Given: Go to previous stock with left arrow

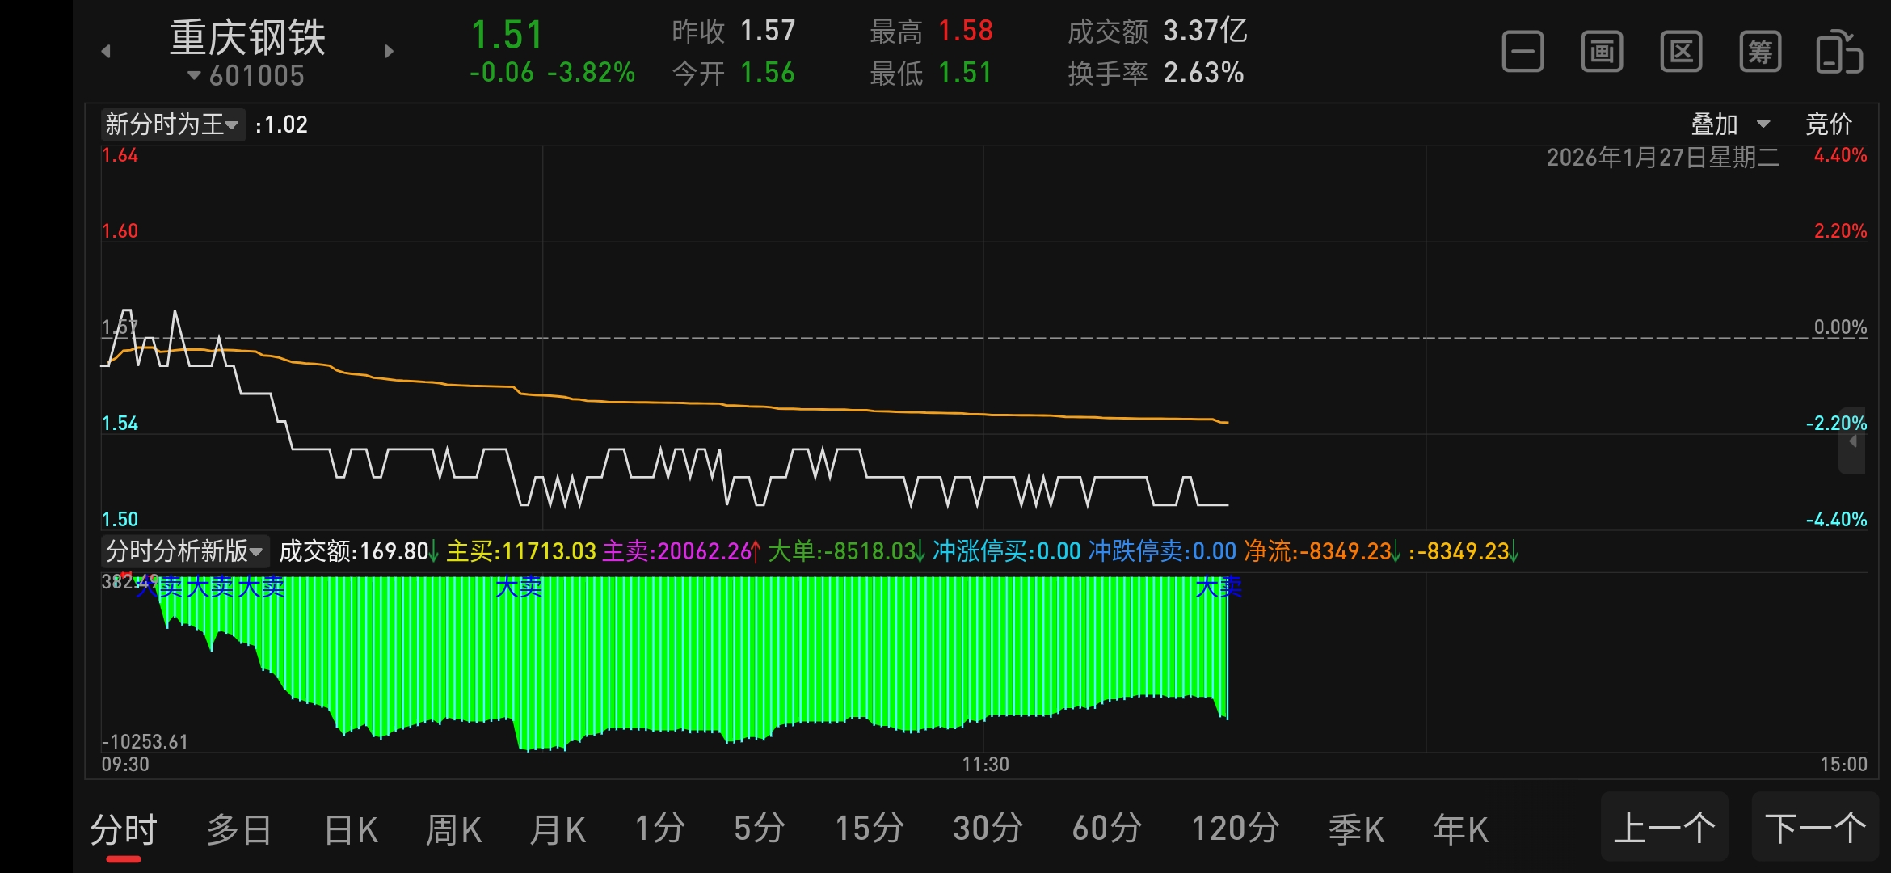Looking at the screenshot, I should pyautogui.click(x=106, y=52).
